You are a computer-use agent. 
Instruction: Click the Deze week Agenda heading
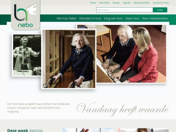pos(25,130)
